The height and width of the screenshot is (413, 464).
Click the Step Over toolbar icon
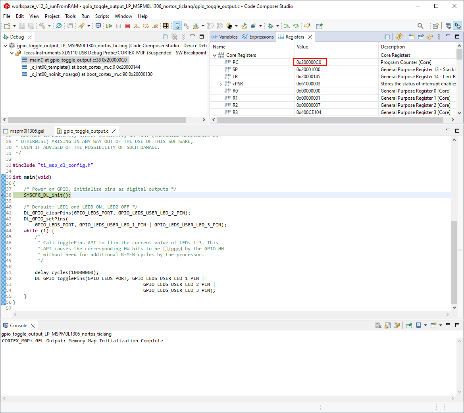pos(146,26)
